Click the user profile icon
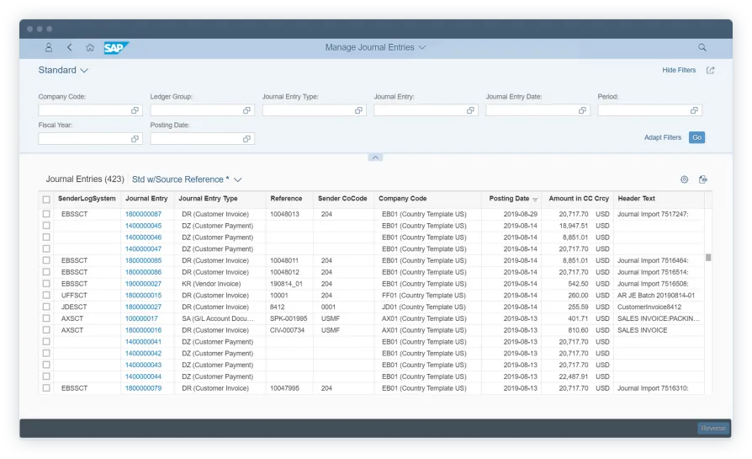Screen dimensions: 752x459 [x=49, y=48]
